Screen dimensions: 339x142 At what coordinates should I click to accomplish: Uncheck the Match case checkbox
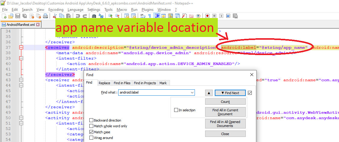91,132
